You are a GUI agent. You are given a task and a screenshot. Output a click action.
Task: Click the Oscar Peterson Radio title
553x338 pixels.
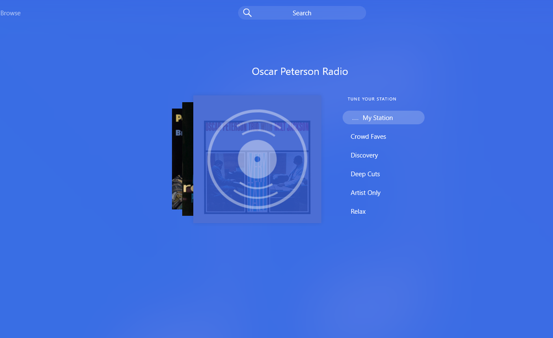[x=300, y=71]
